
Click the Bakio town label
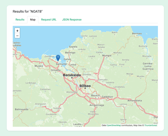click(115, 32)
